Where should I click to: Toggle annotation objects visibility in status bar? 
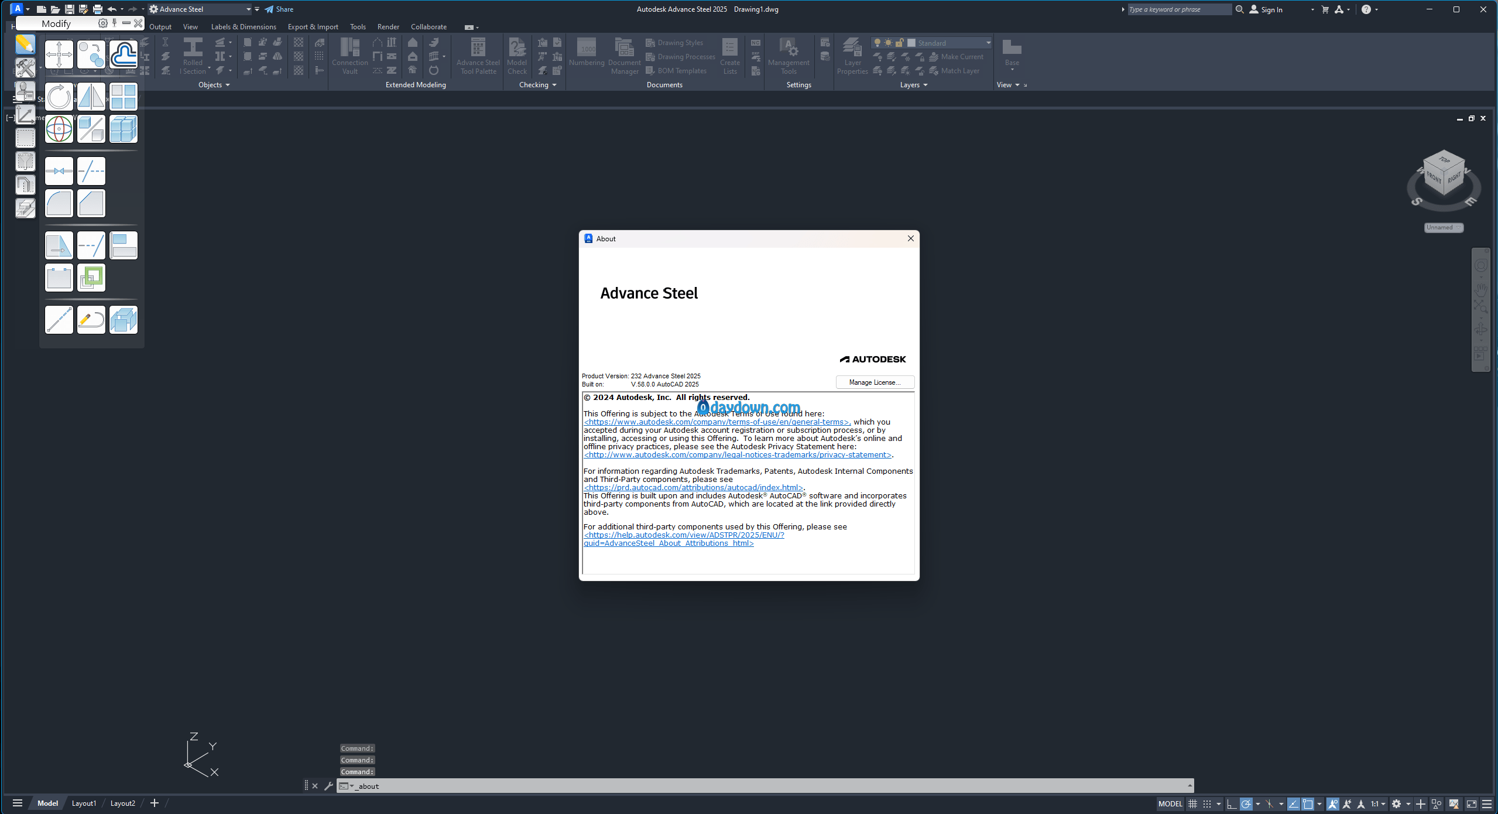[1333, 803]
